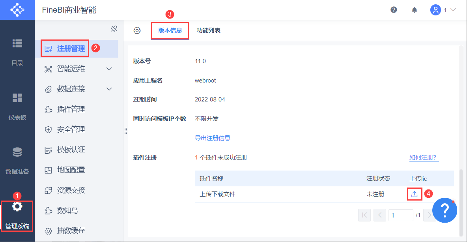This screenshot has width=467, height=242.
Task: Upload lic for 上传下载文件 plugin
Action: pyautogui.click(x=414, y=194)
